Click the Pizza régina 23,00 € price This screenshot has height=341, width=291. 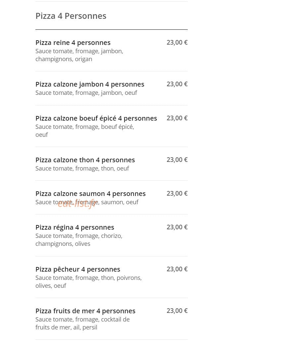tap(177, 227)
